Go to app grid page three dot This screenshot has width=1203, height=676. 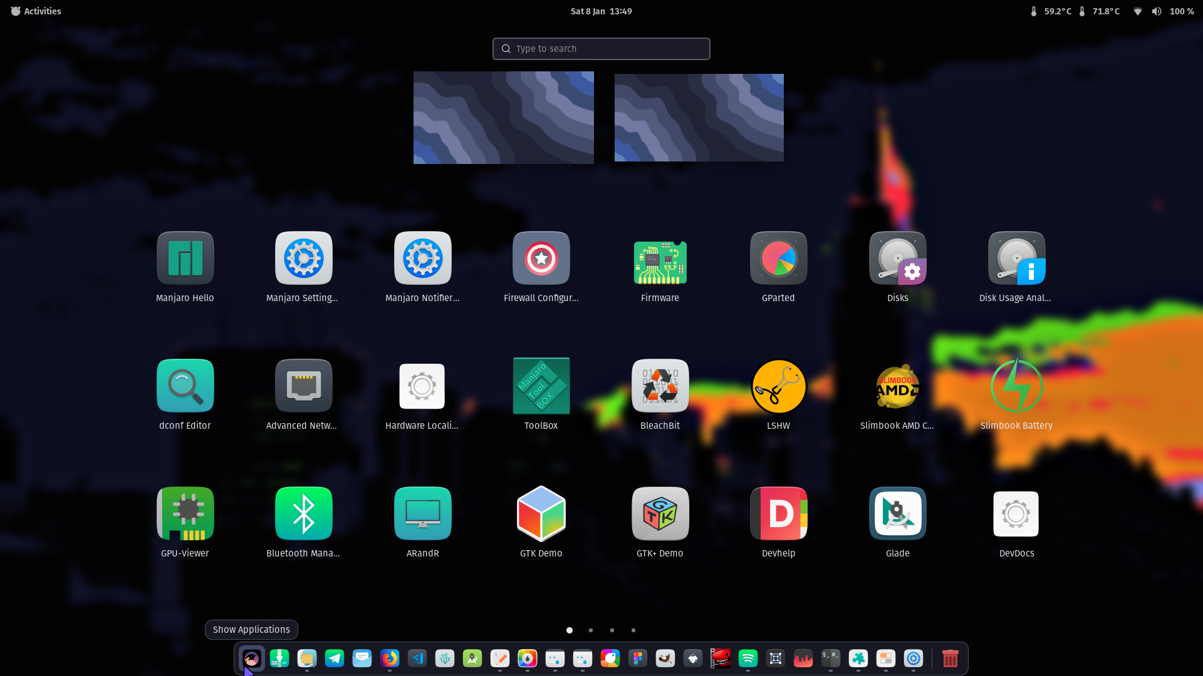612,630
